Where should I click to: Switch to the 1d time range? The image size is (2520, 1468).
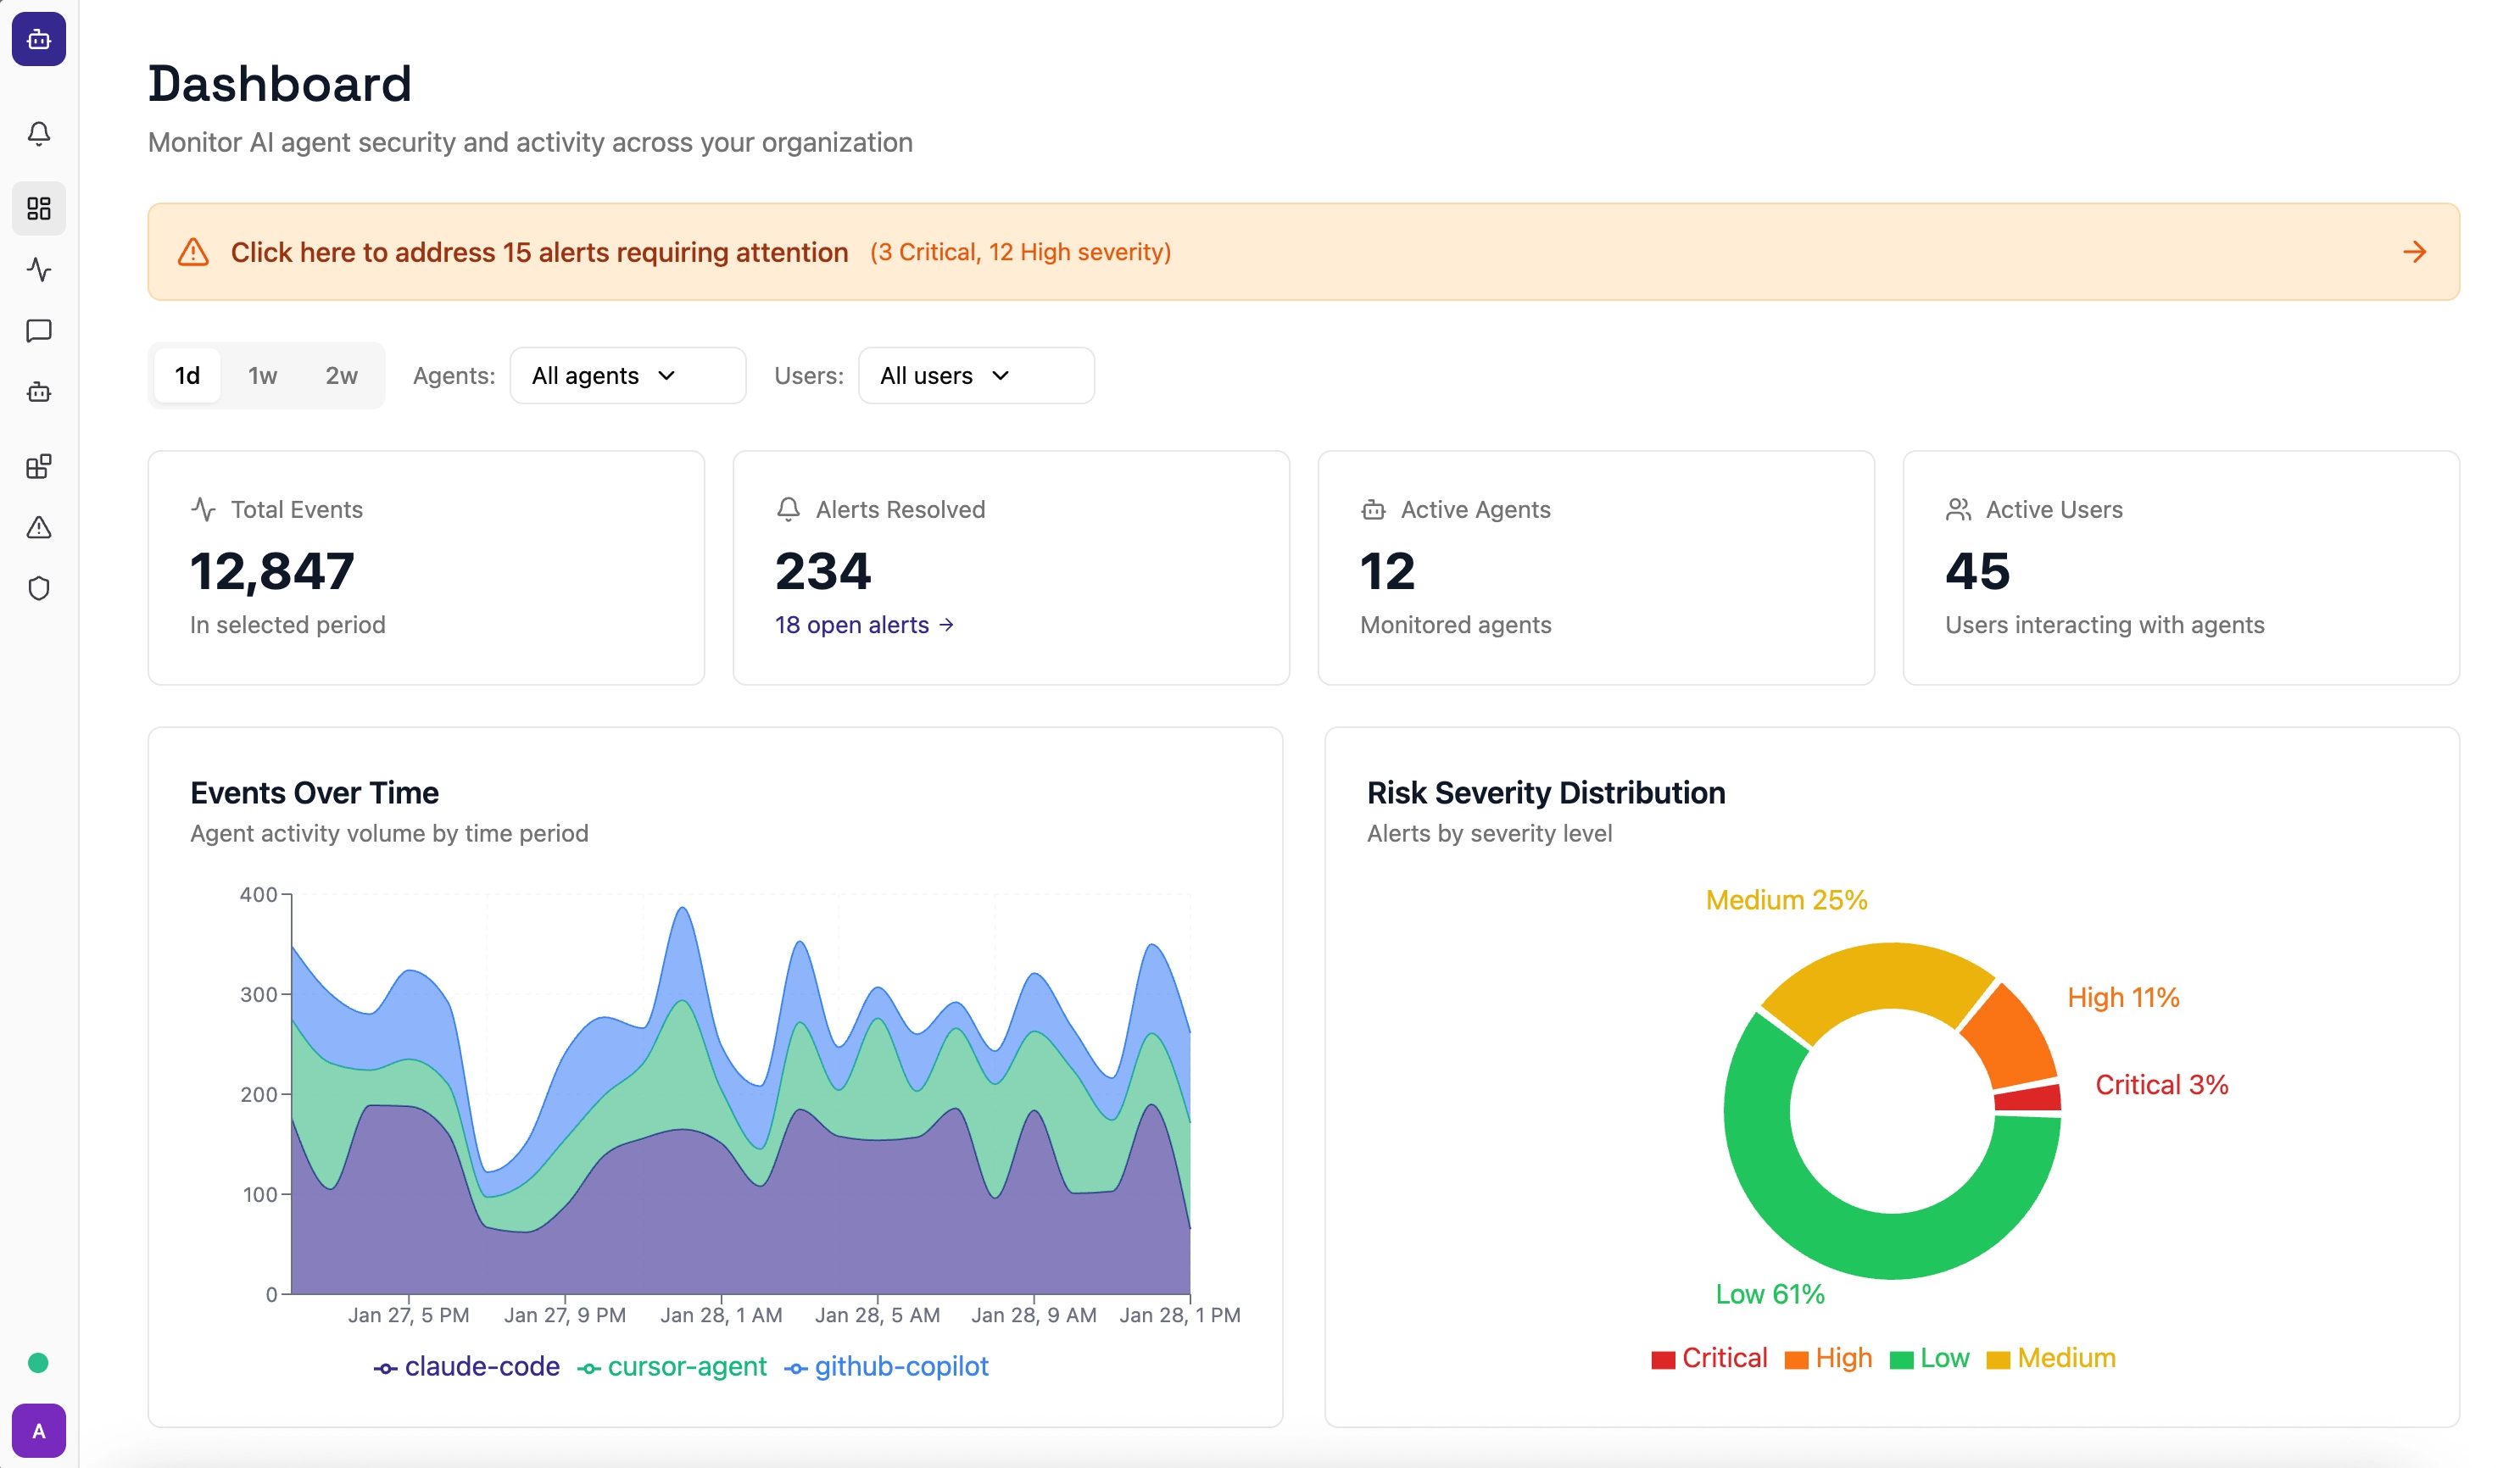pos(187,375)
